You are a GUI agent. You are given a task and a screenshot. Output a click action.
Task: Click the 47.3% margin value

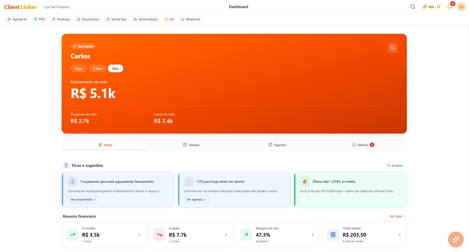[x=263, y=235]
